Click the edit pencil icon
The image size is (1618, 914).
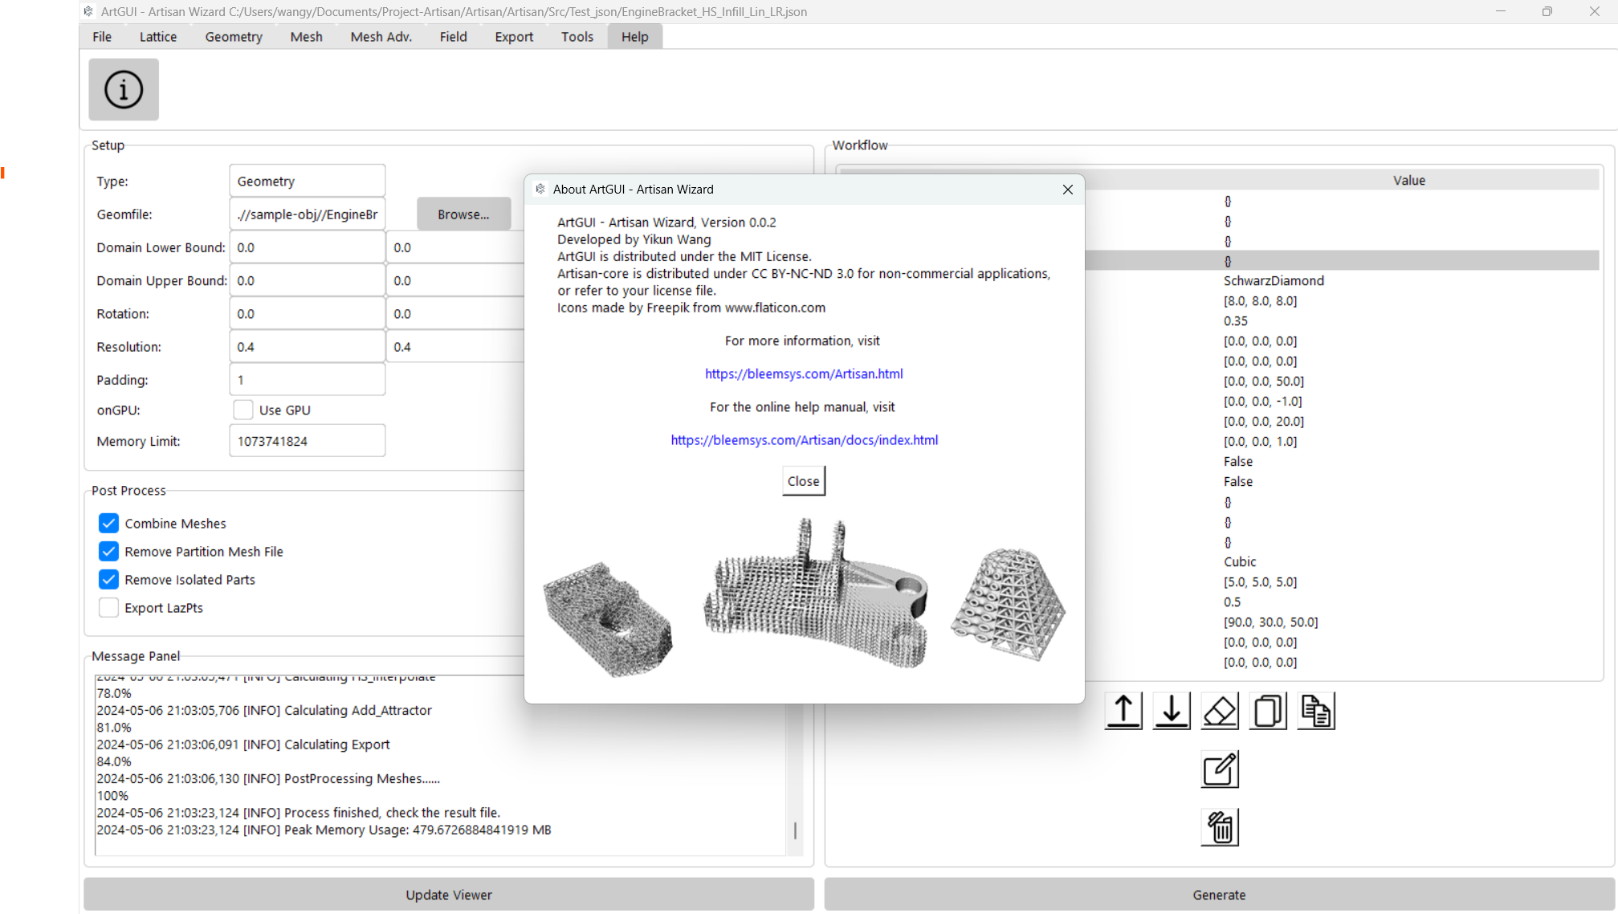pos(1220,769)
